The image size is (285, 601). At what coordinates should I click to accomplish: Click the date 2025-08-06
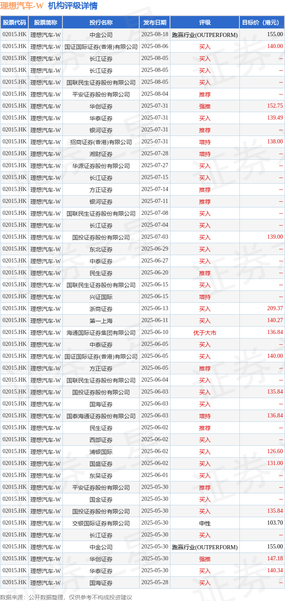155,47
